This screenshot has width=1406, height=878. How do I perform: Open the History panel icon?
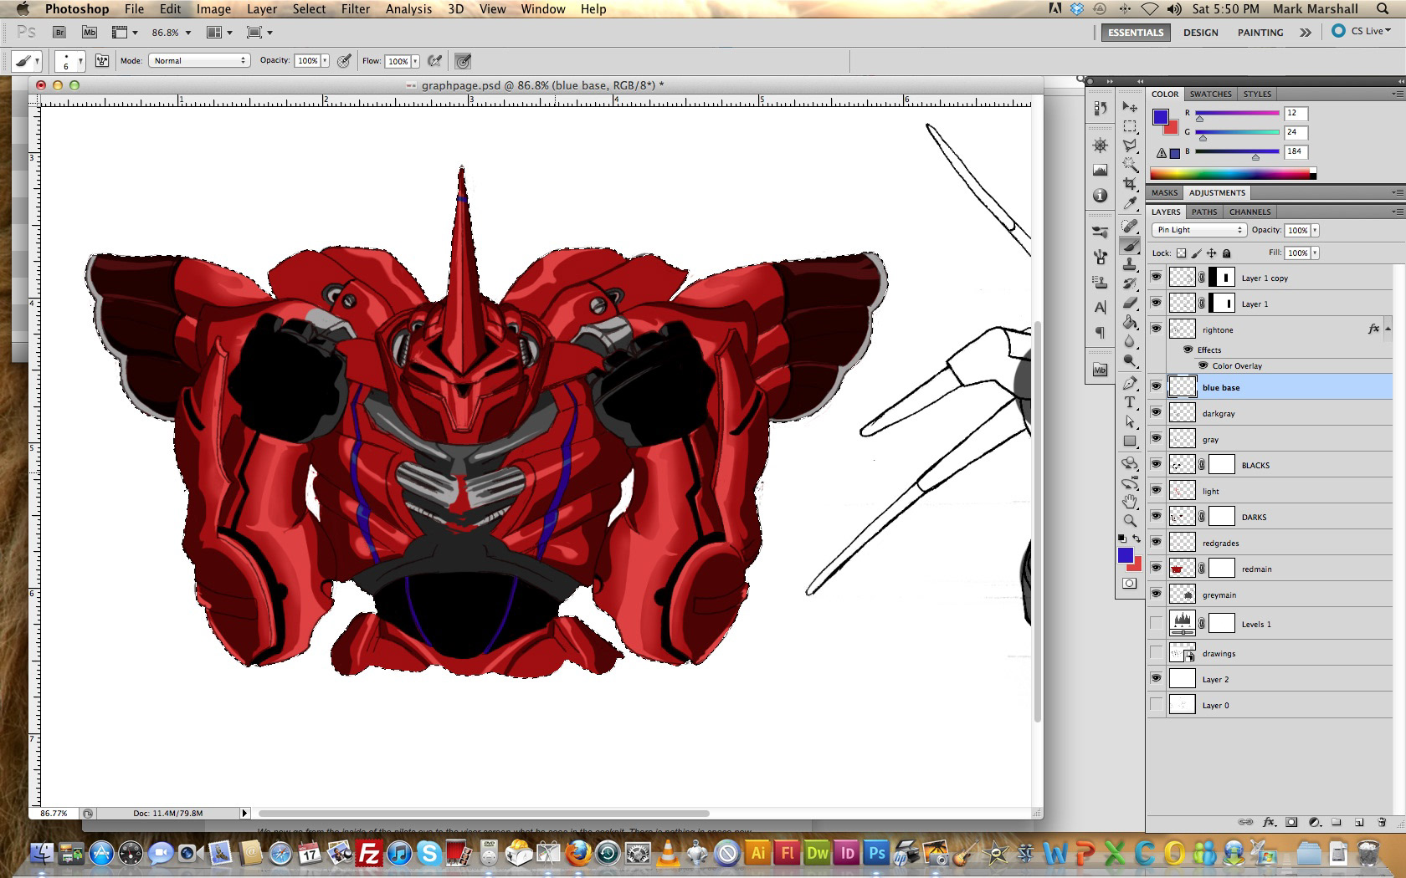point(1101,108)
